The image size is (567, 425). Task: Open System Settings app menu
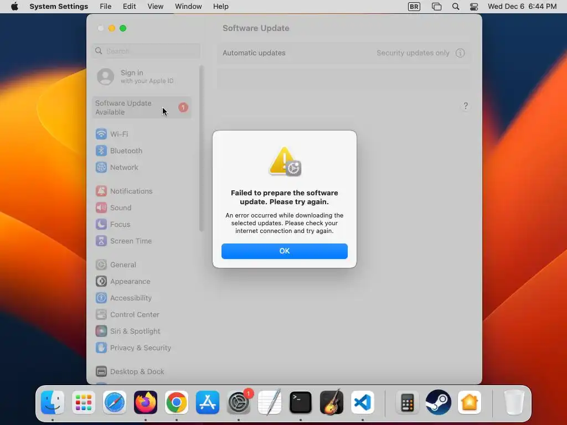tap(59, 7)
